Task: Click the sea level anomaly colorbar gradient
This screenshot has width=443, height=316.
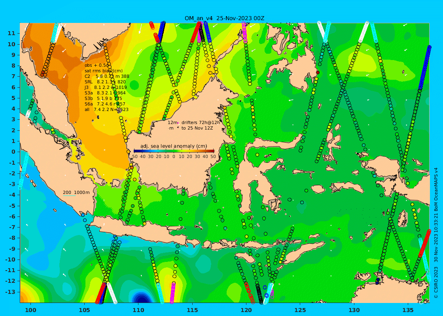Action: [x=174, y=151]
